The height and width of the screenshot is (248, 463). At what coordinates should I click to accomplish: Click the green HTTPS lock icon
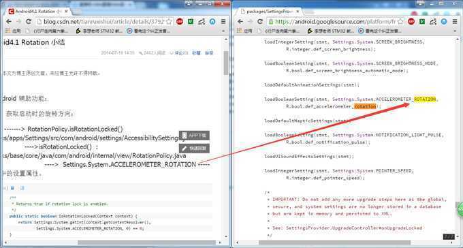(x=271, y=22)
